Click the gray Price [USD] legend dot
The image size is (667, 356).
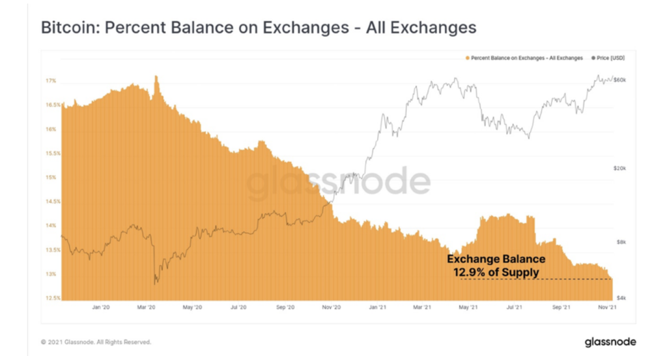pyautogui.click(x=592, y=58)
